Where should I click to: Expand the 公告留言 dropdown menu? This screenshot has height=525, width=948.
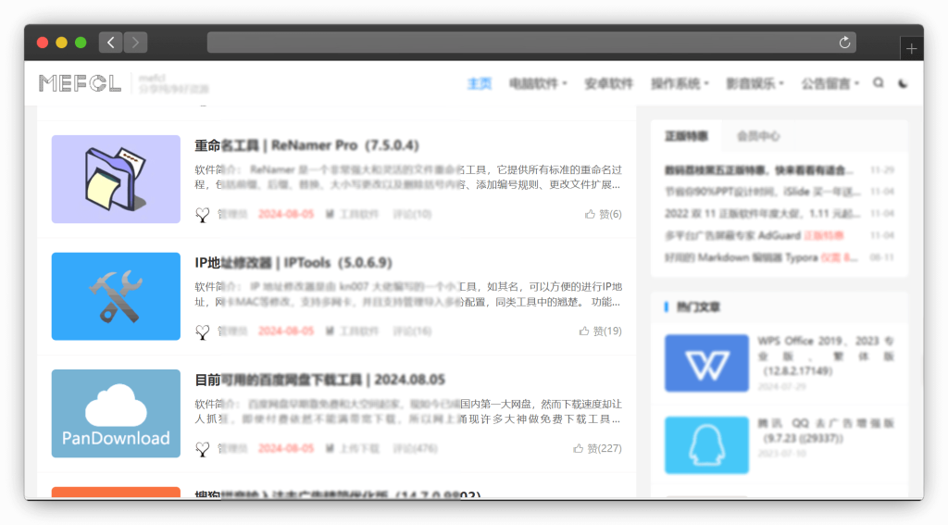tap(830, 83)
